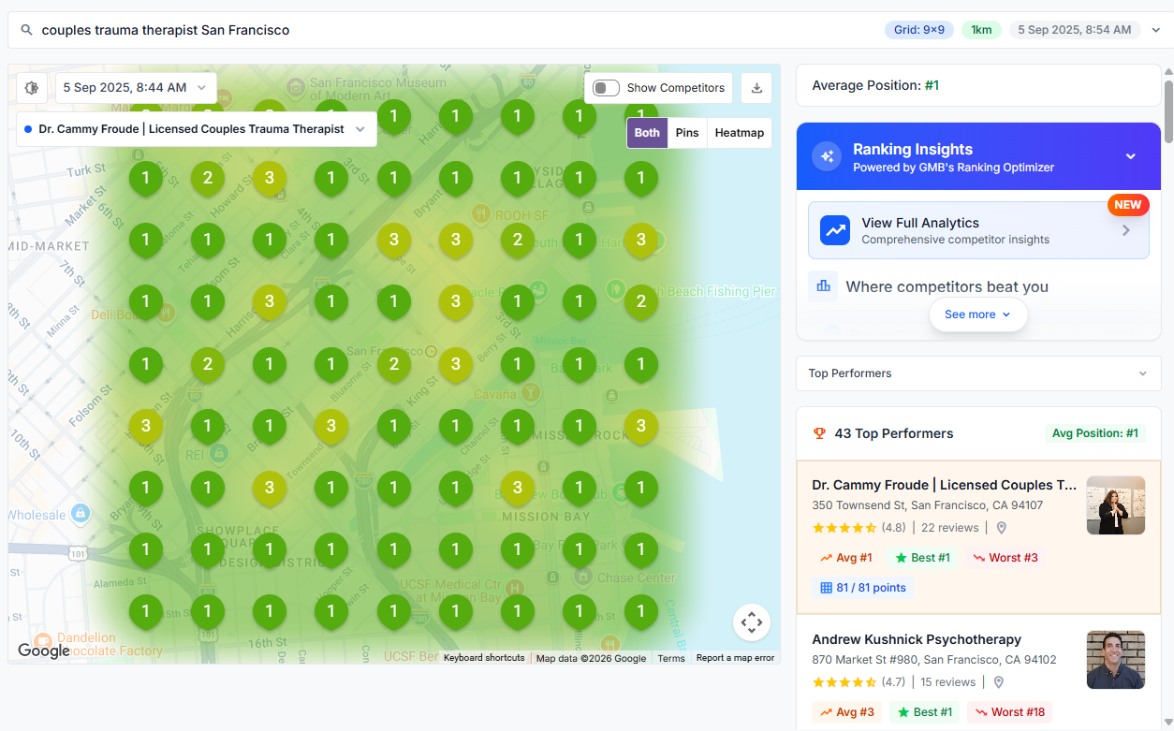Switch map view to Both
Image resolution: width=1174 pixels, height=731 pixels.
[647, 133]
